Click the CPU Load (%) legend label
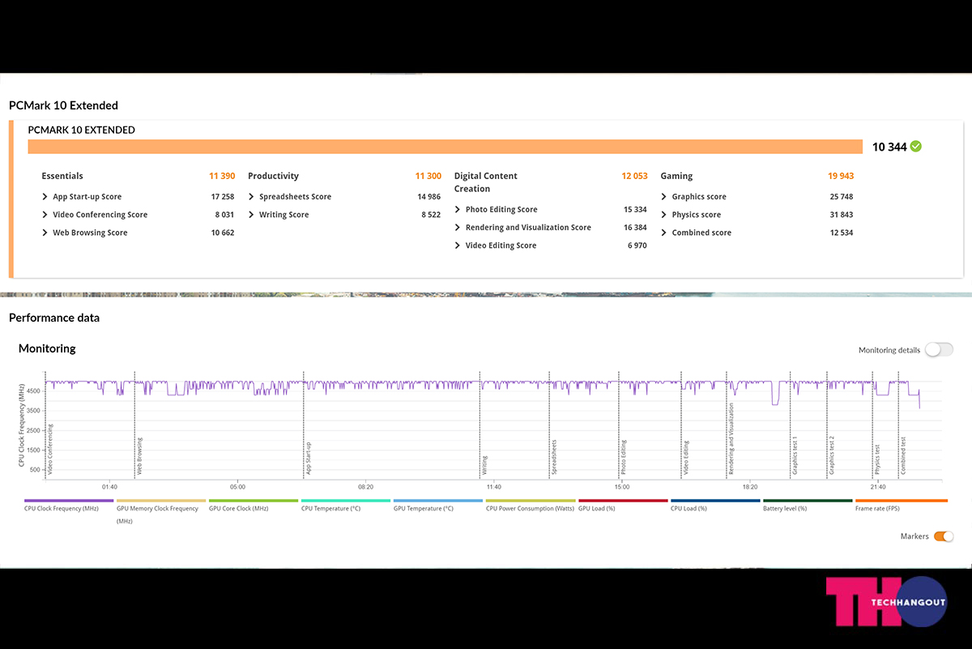 click(x=689, y=509)
